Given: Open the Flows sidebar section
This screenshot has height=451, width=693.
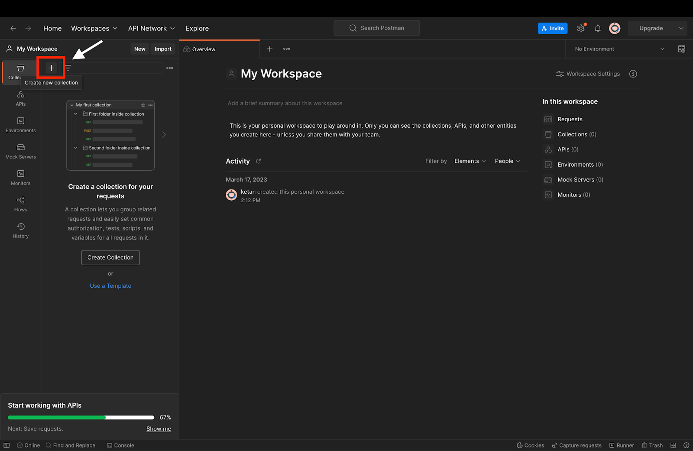Looking at the screenshot, I should (x=21, y=204).
